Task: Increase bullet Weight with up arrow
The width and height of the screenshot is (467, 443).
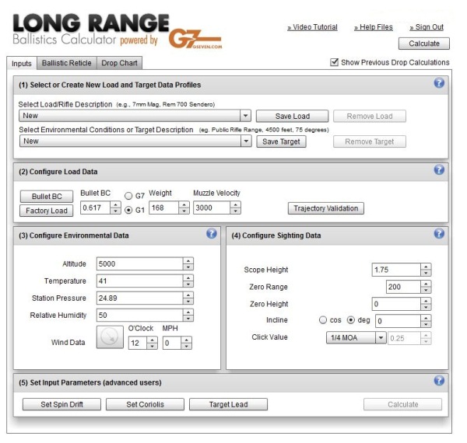Action: (184, 204)
